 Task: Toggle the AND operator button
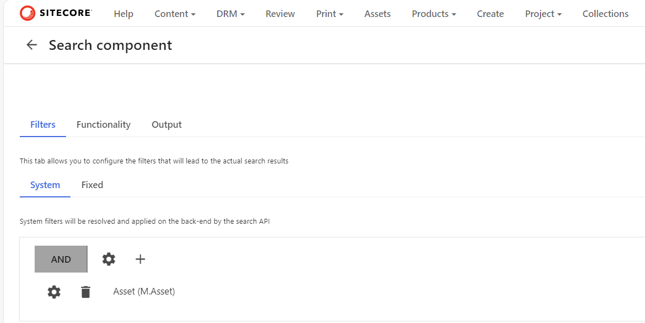pyautogui.click(x=61, y=259)
